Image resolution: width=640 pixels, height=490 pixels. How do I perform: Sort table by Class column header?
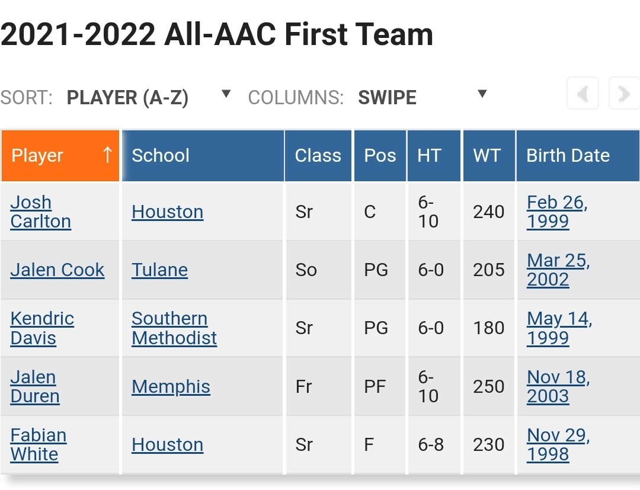(x=318, y=155)
